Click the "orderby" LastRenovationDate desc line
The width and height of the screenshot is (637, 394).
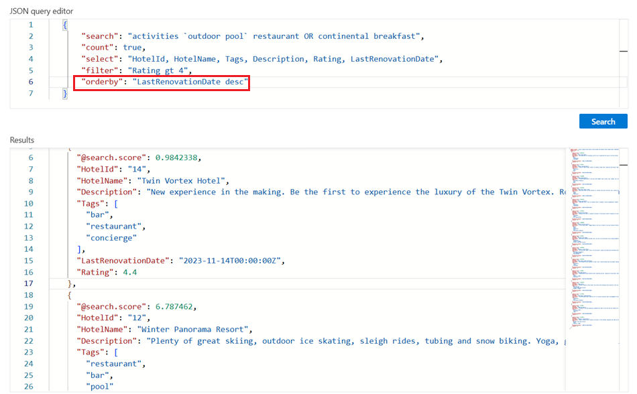pyautogui.click(x=164, y=82)
